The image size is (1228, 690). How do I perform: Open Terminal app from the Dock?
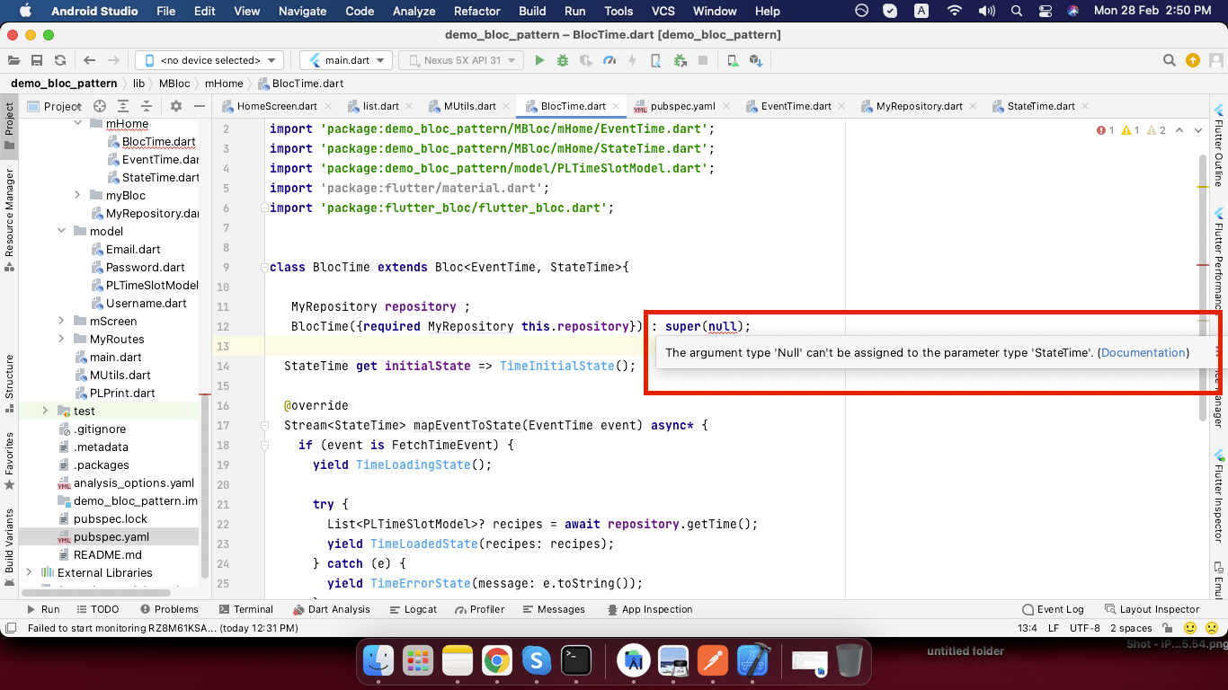pos(575,662)
